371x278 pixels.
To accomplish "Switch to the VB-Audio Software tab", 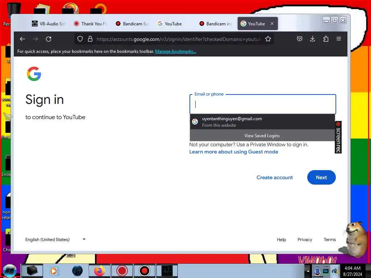I will [48, 24].
